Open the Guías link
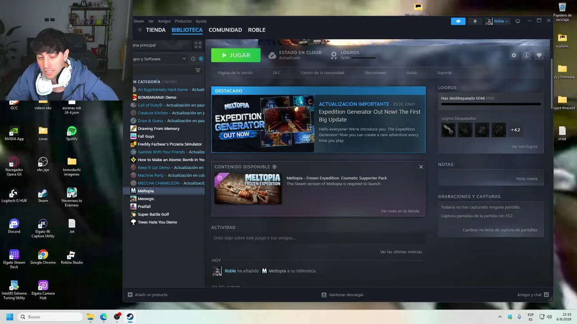The height and width of the screenshot is (324, 577). point(412,73)
